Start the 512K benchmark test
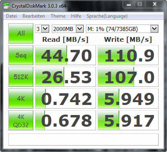 pyautogui.click(x=21, y=77)
